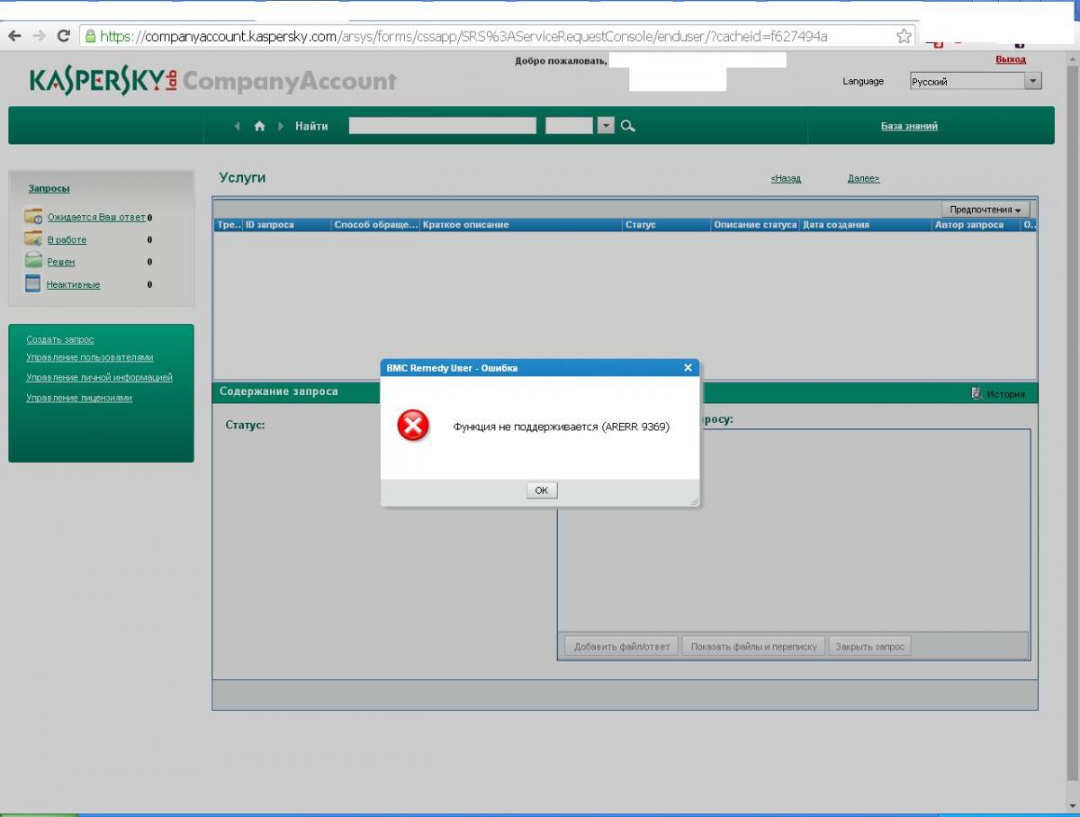Expand the Предпочтения dropdown
The image size is (1080, 817).
point(985,210)
